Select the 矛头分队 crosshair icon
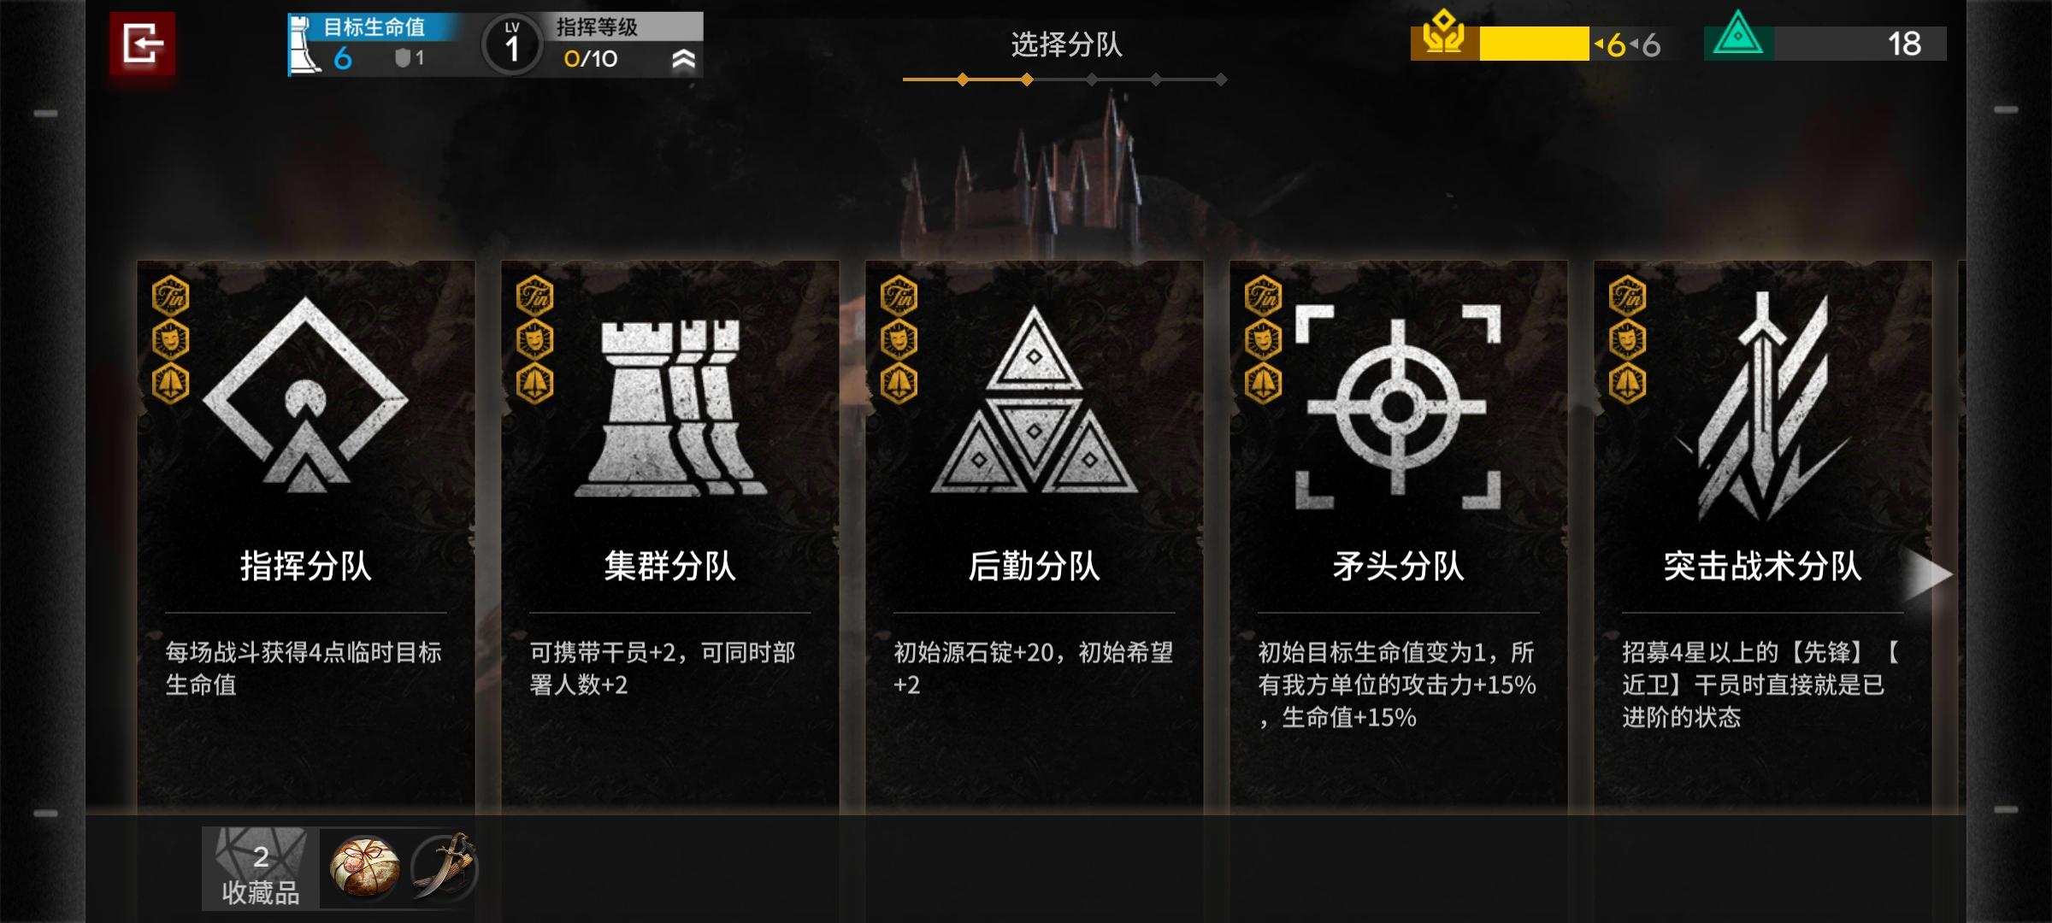This screenshot has width=2052, height=923. (1398, 407)
